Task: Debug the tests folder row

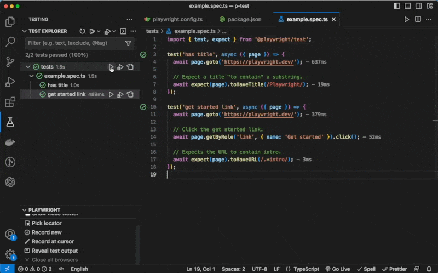Action: click(120, 67)
